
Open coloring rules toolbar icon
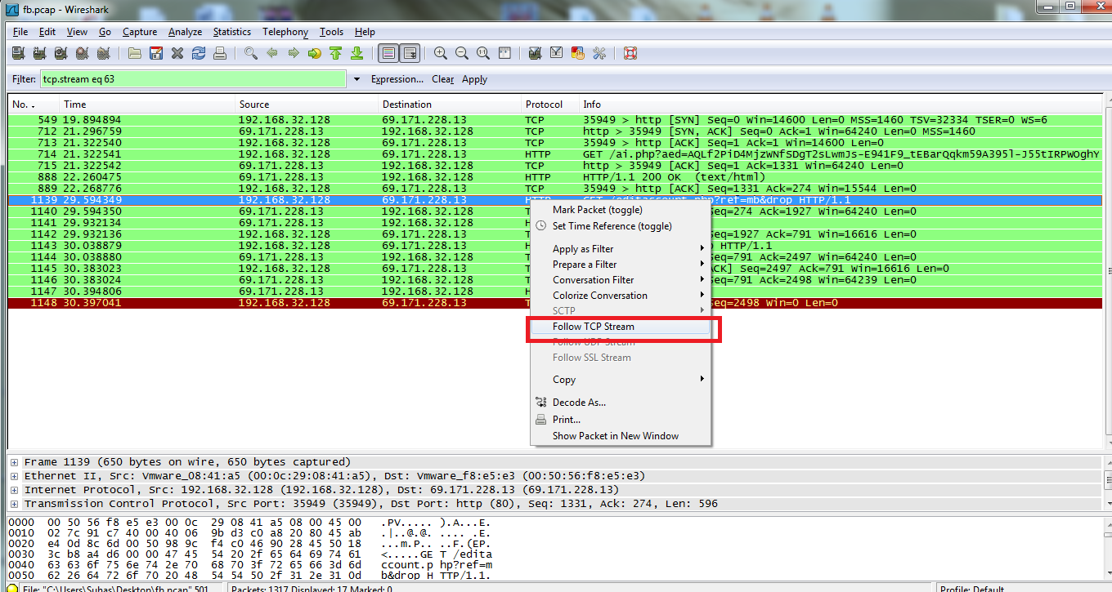578,54
